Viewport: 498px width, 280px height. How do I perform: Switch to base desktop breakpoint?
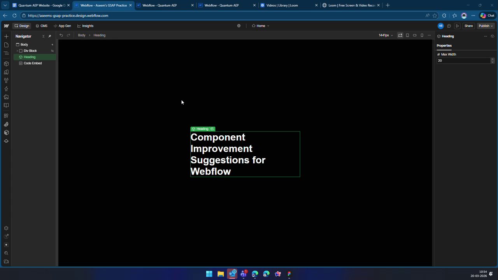(x=400, y=35)
